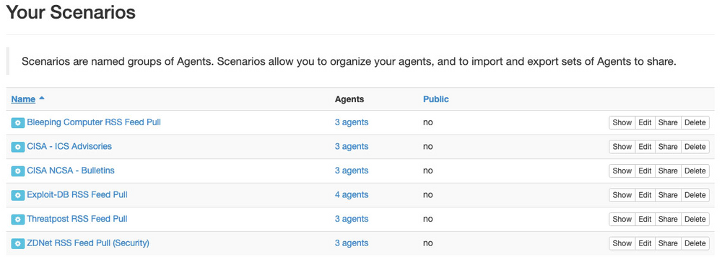Delete the ZDNet RSS Feed Pull scenario
The width and height of the screenshot is (722, 262).
[x=695, y=243]
